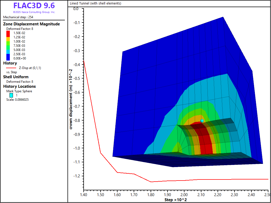Click the cyan sphere history marker on the model
Viewport: 271px width, 203px height.
click(202, 121)
